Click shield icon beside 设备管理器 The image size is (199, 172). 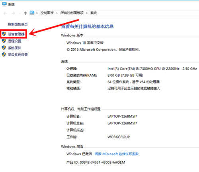[x=4, y=34]
